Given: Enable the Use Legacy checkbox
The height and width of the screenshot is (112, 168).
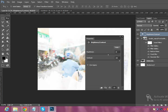Looking at the screenshot, I should coord(88,65).
